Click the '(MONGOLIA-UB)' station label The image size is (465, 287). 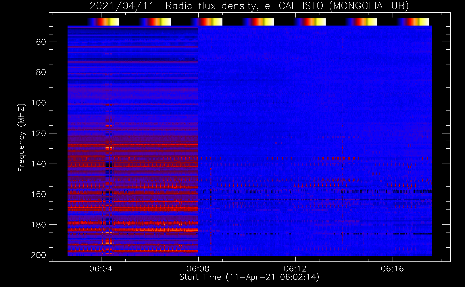[x=369, y=6]
